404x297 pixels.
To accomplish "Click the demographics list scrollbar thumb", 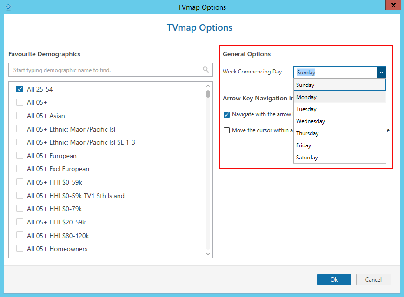I will [x=208, y=94].
